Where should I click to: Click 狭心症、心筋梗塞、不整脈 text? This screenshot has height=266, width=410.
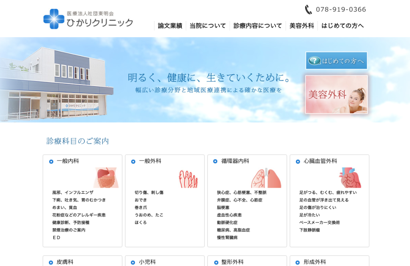point(241,193)
